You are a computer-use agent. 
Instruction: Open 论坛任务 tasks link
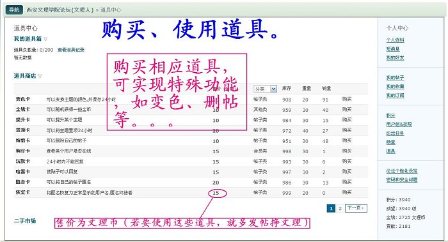click(395, 133)
